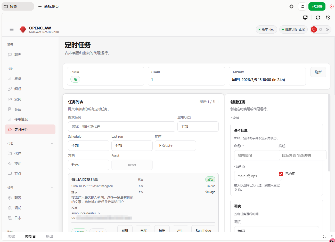Image resolution: width=335 pixels, height=242 pixels.
Task: Open the 启用状态 dropdown
Action: 198,127
